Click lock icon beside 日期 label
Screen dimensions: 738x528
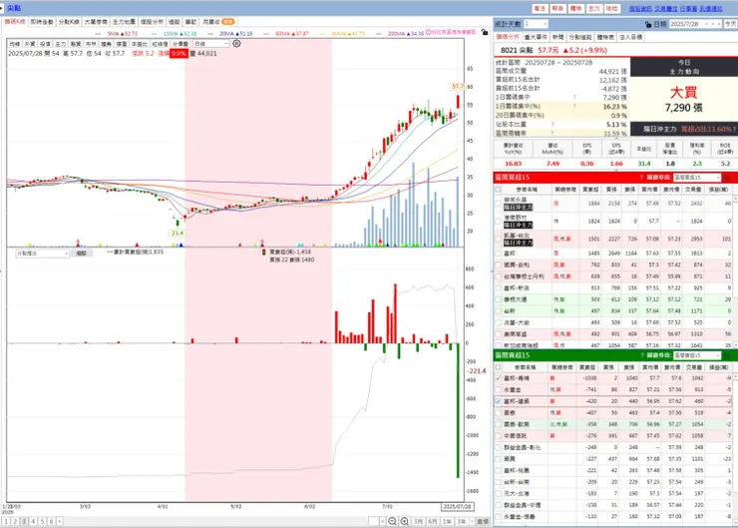tap(648, 24)
